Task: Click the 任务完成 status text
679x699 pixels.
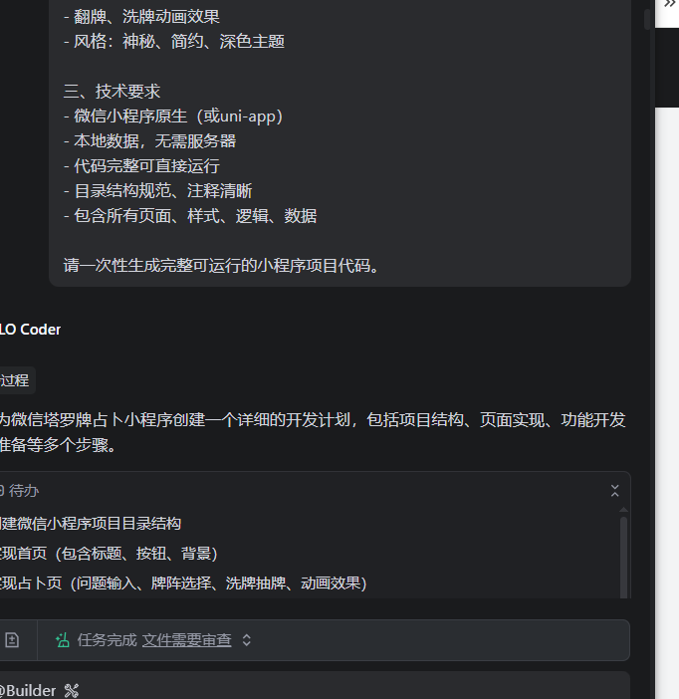Action: coord(107,640)
